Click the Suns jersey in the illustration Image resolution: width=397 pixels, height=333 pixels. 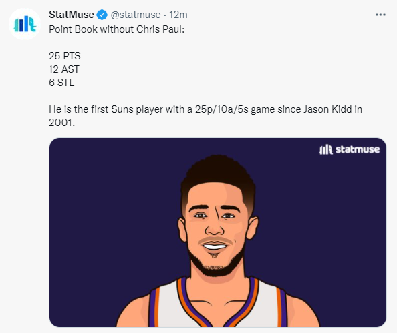point(218,304)
